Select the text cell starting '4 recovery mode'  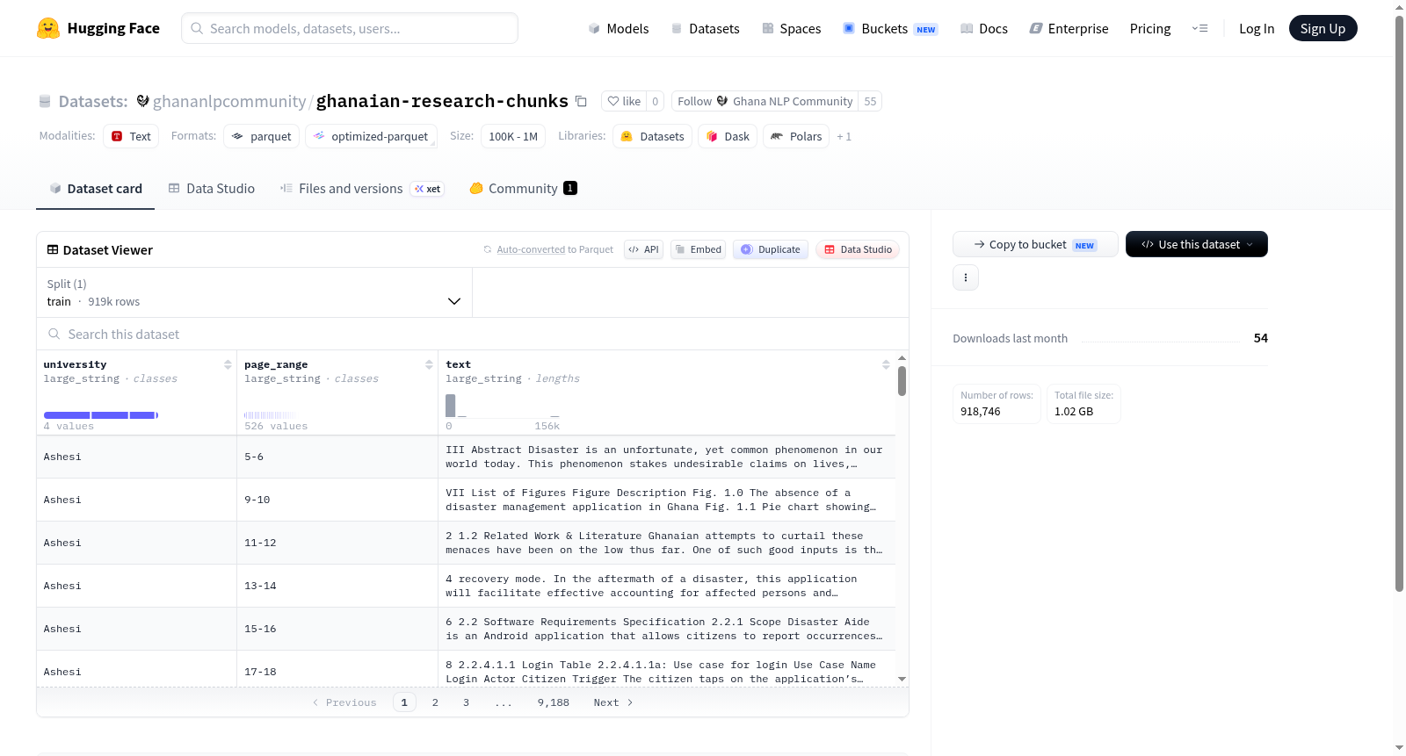tap(667, 586)
